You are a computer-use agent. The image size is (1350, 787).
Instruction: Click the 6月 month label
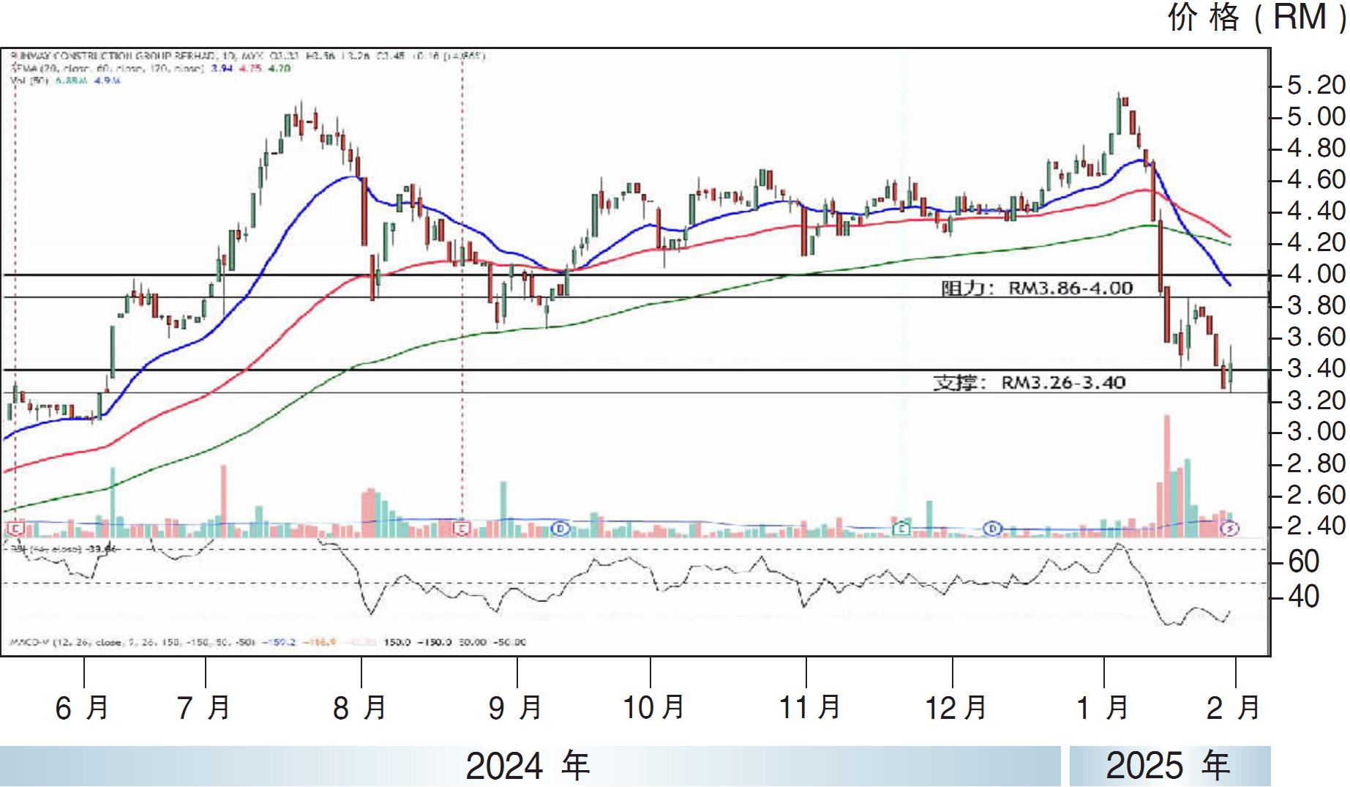pyautogui.click(x=82, y=707)
